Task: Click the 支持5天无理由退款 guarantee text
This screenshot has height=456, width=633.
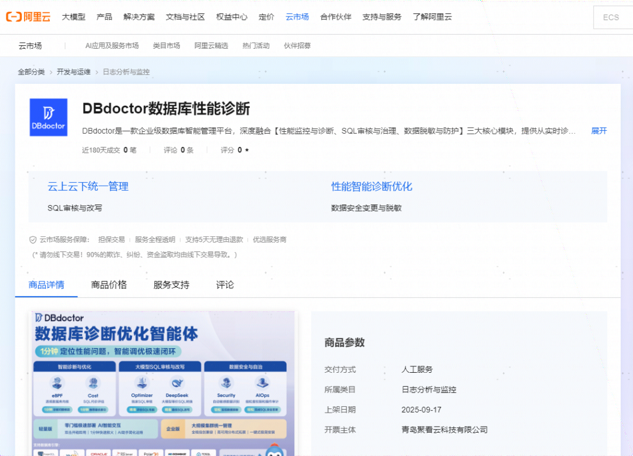Action: pos(214,240)
